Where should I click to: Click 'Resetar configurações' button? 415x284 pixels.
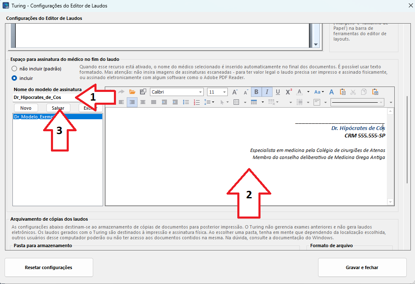[48, 267]
